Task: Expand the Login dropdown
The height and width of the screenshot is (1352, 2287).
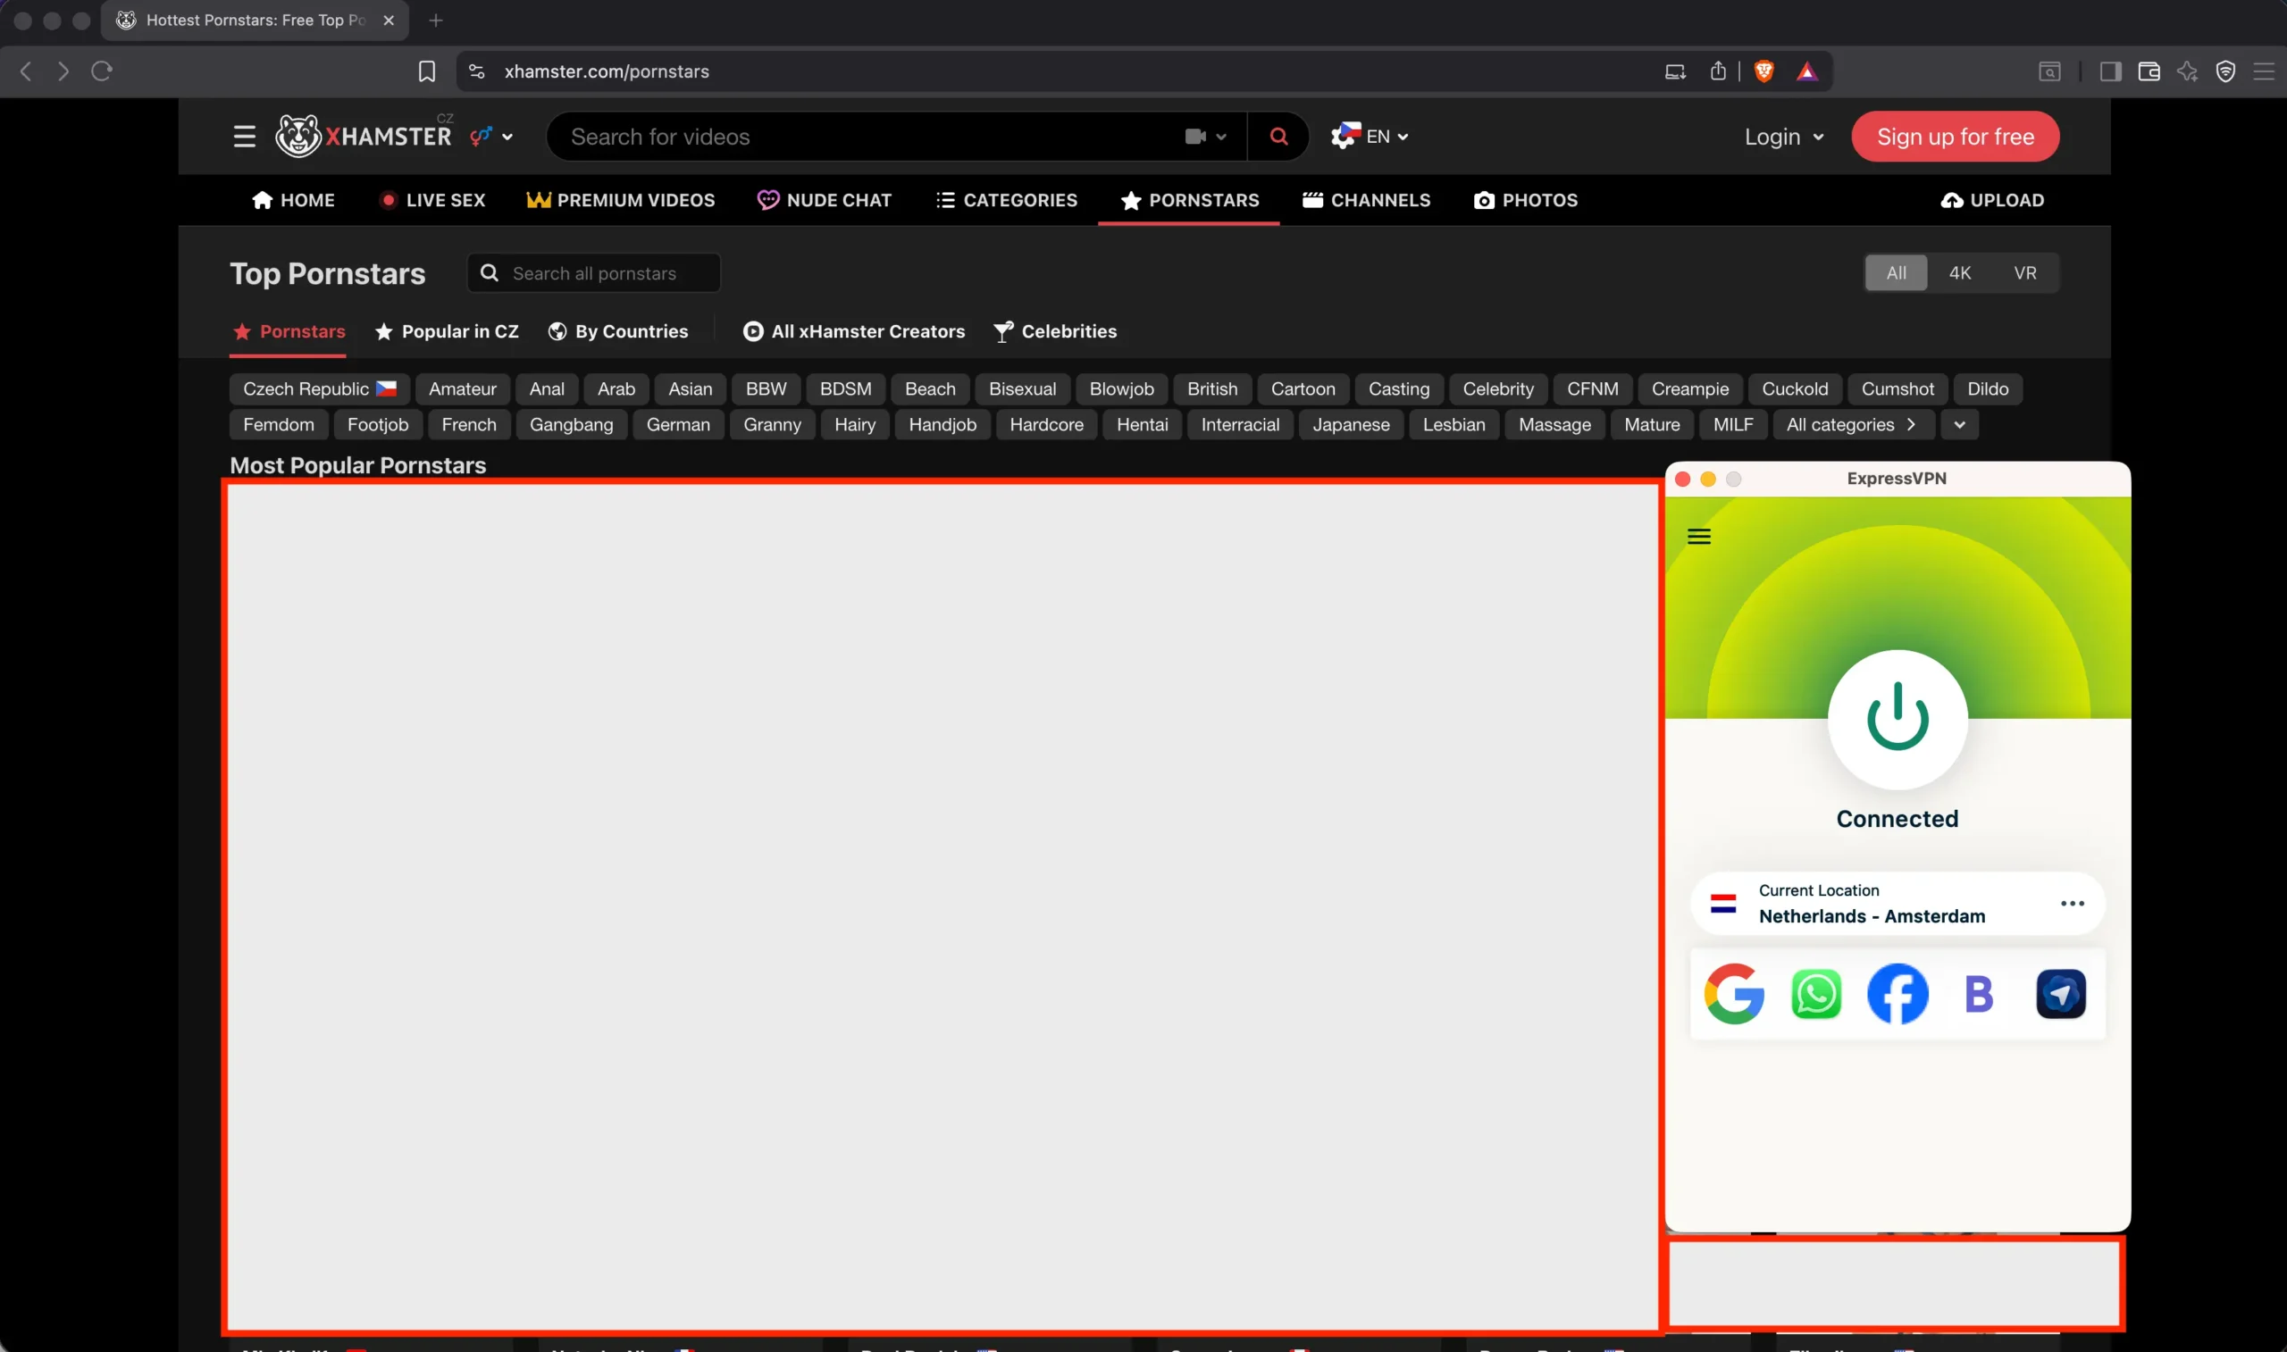Action: point(1782,136)
